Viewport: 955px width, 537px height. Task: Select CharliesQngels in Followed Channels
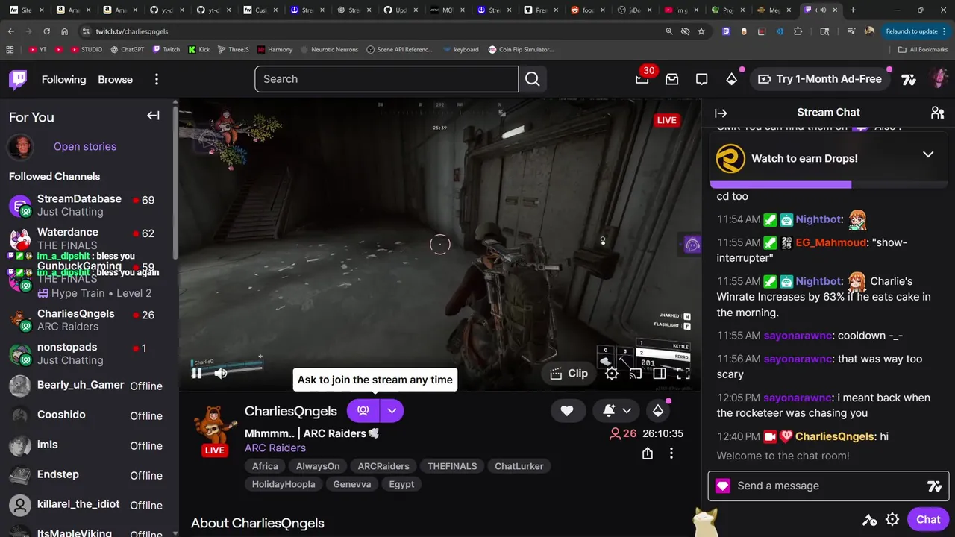(88, 320)
